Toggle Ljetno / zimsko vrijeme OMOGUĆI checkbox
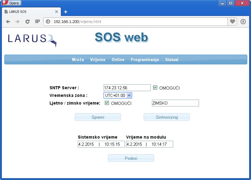The height and width of the screenshot is (180, 251). [x=107, y=103]
